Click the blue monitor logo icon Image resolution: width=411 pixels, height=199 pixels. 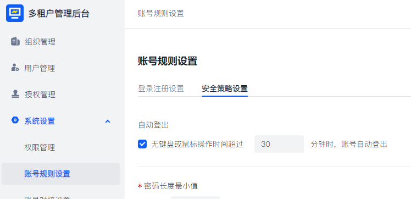point(15,13)
